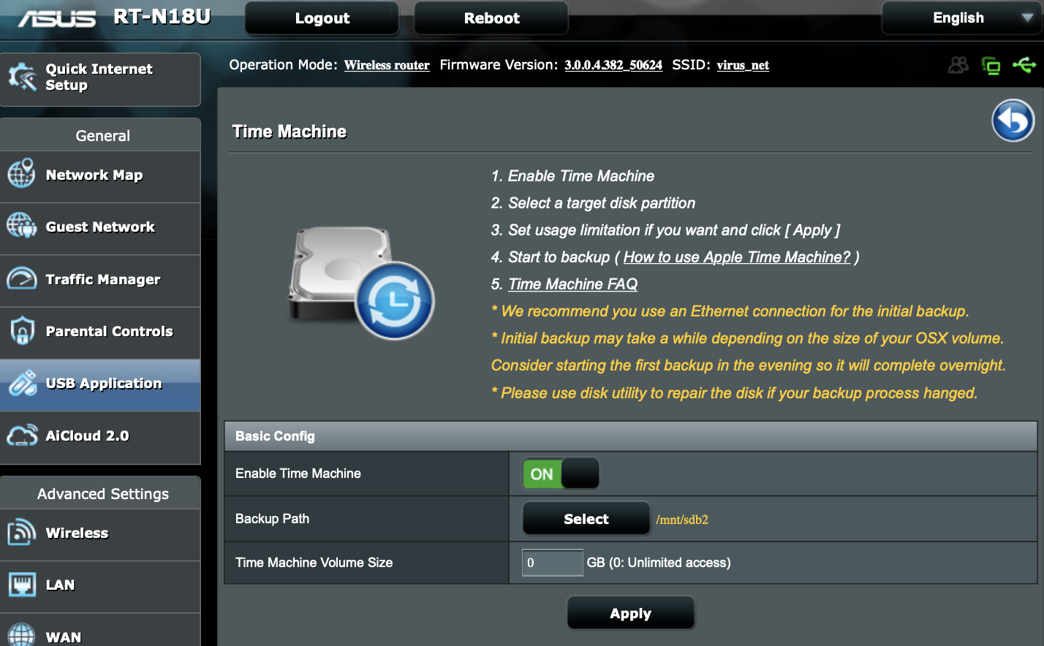Click the General section heading
Screen dimensions: 1044x646
(102, 136)
